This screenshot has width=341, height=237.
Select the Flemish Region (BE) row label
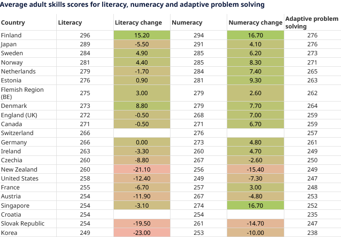[22, 93]
